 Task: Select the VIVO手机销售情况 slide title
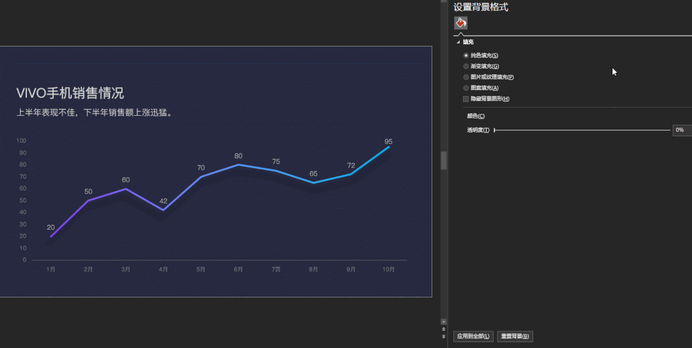click(70, 93)
